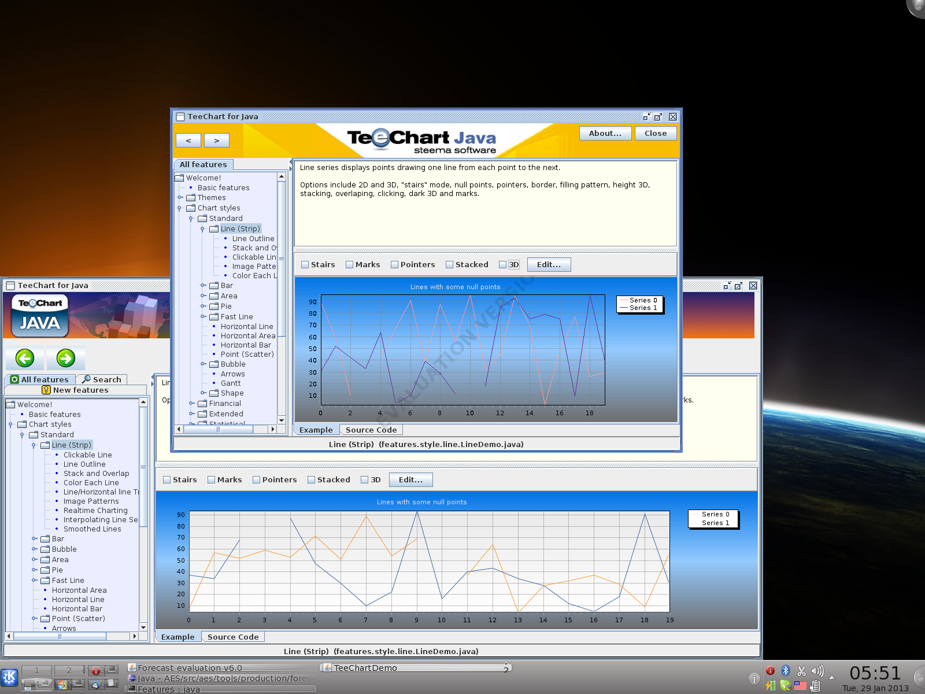
Task: Open All features tab in front window
Action: click(x=203, y=164)
